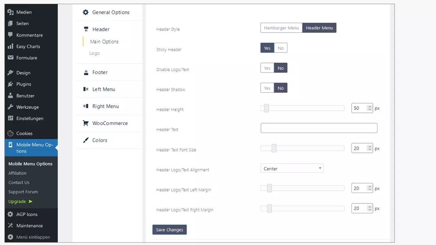Click the Header Text Font Size slider
This screenshot has width=436, height=245.
point(302,148)
